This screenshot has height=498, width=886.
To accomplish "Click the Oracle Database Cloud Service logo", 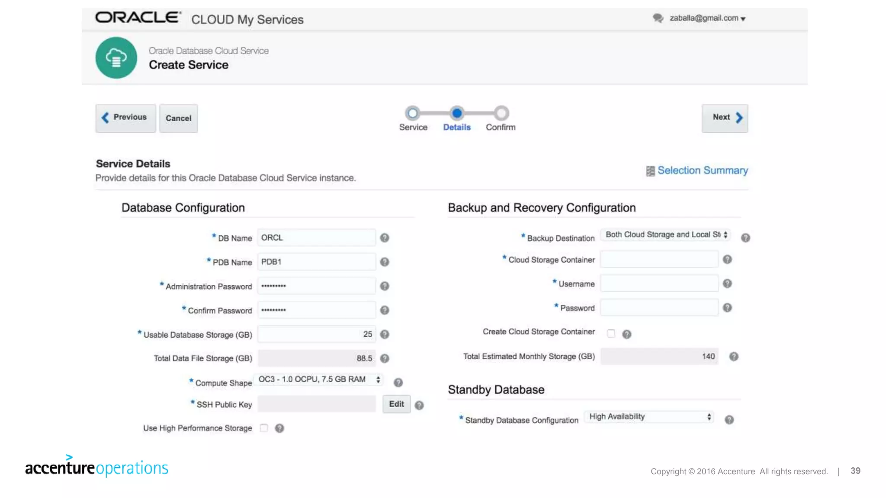I will coord(116,57).
